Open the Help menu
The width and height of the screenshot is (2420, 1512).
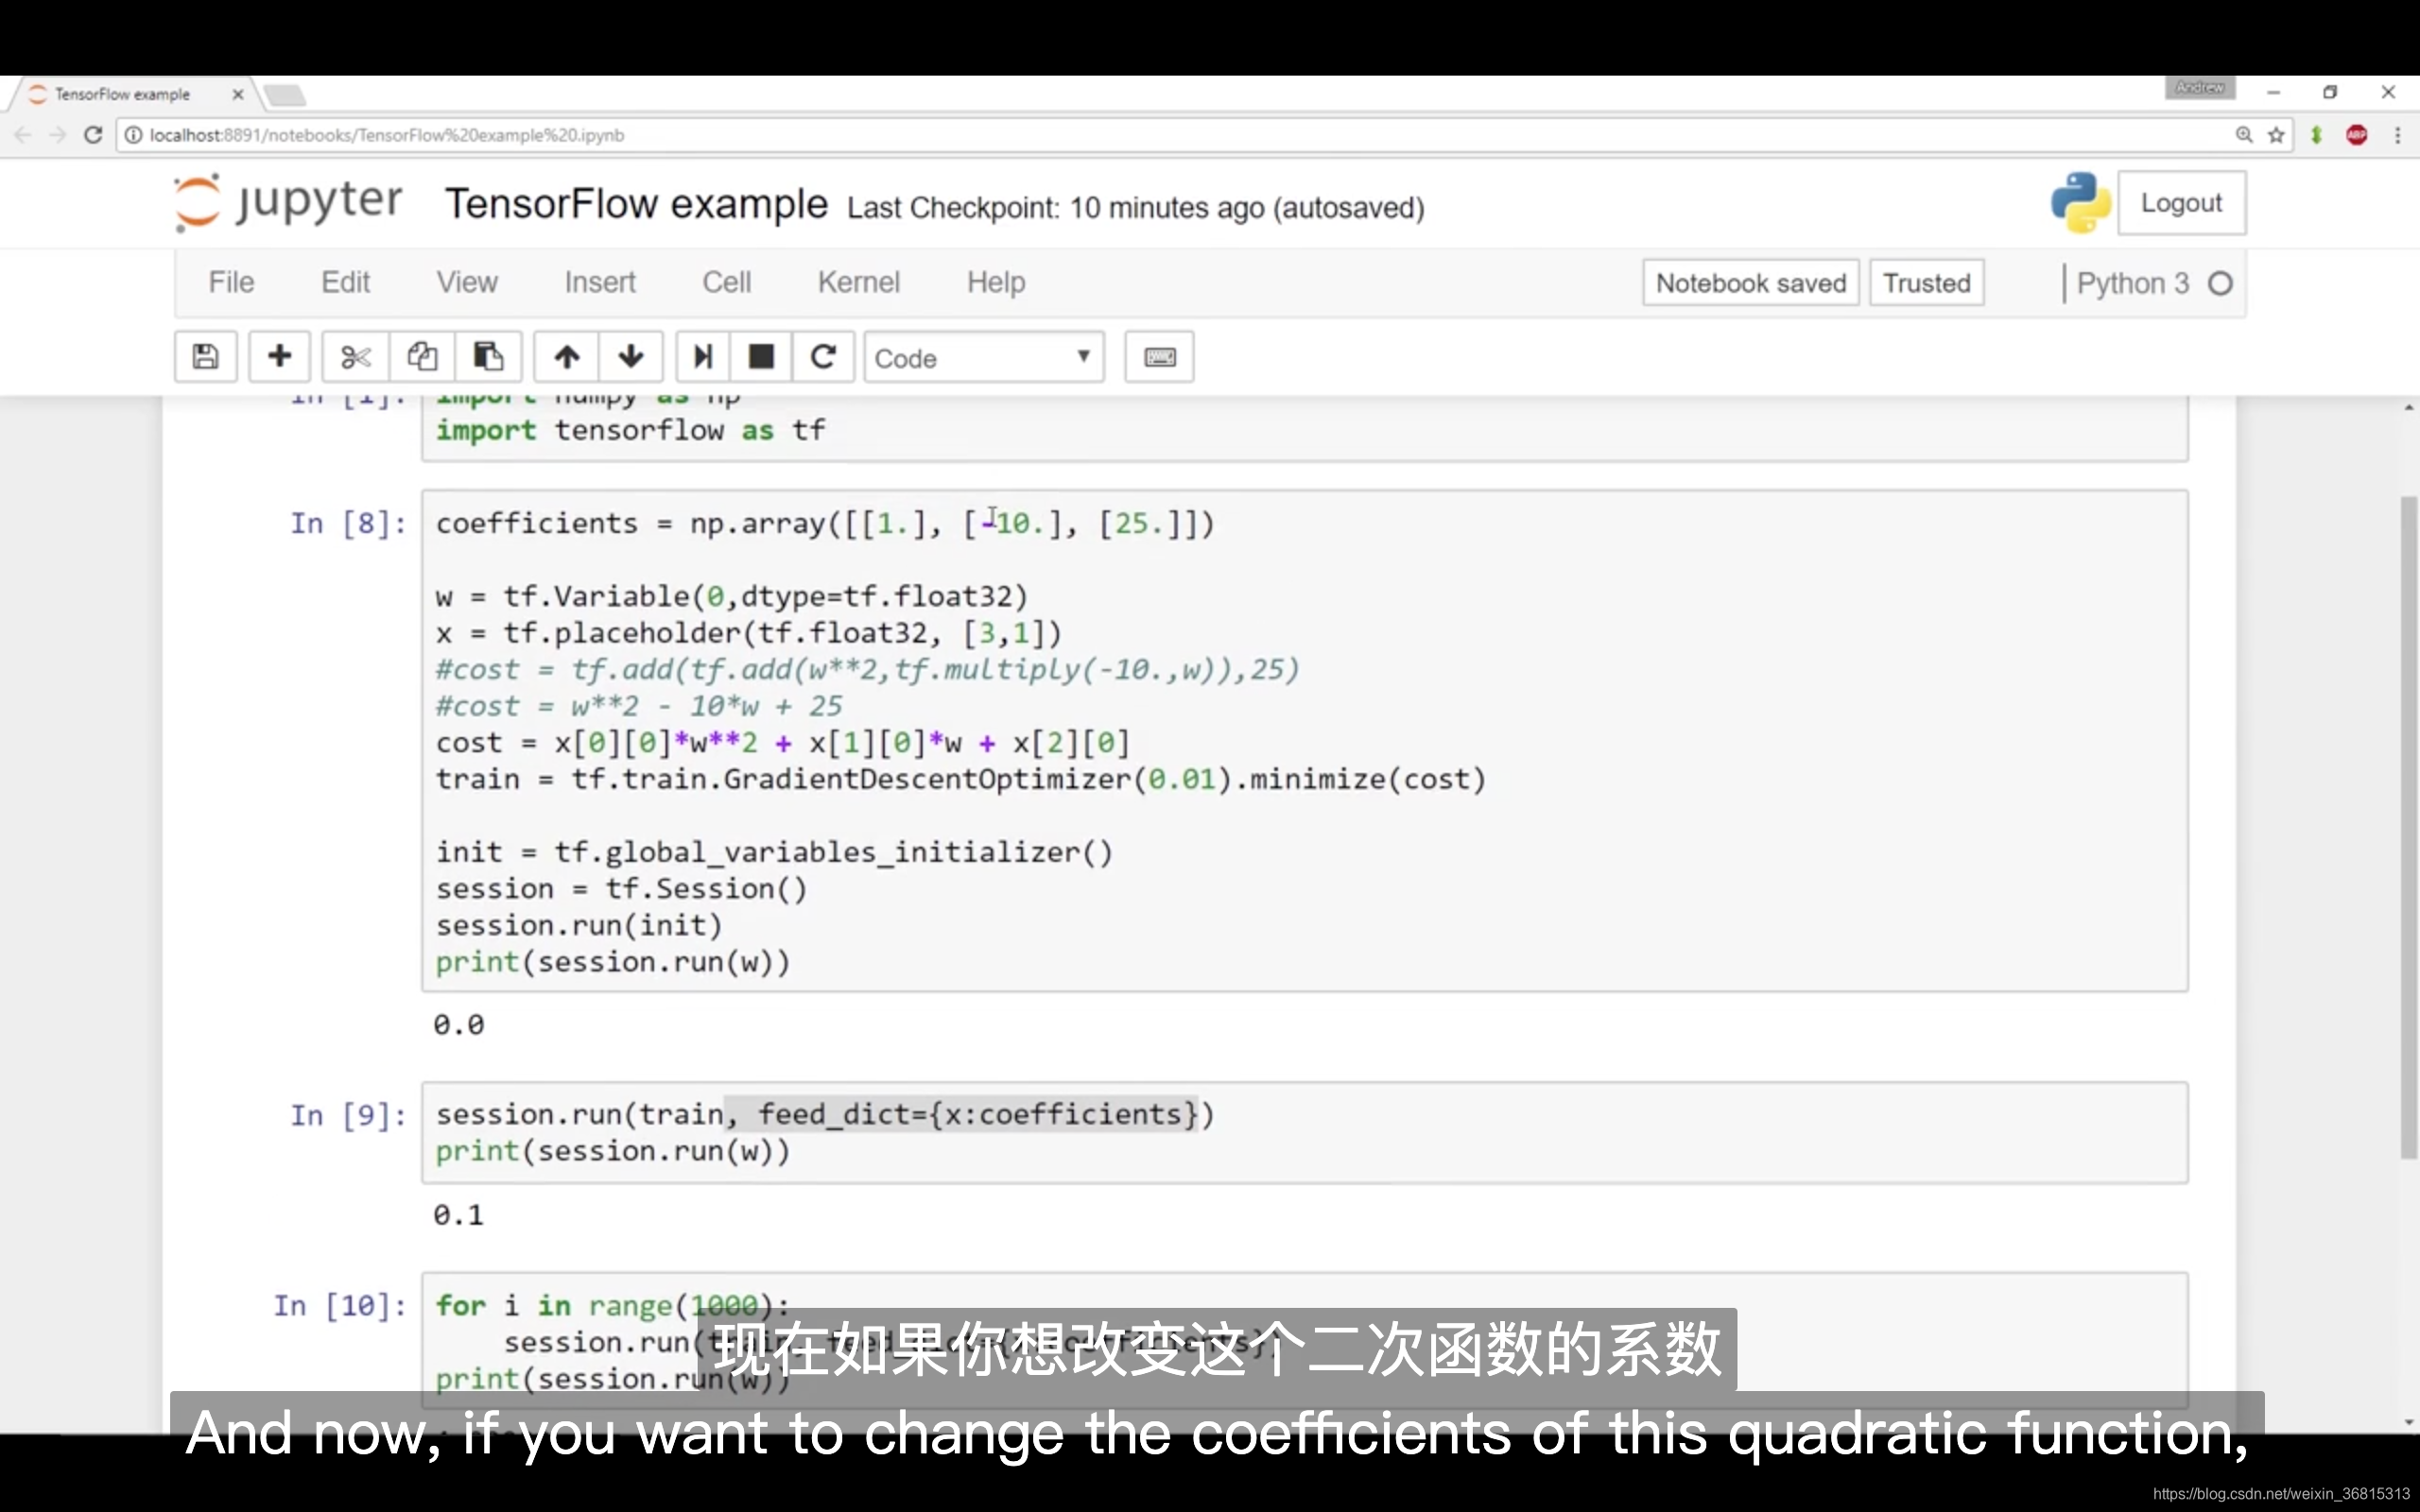(996, 283)
